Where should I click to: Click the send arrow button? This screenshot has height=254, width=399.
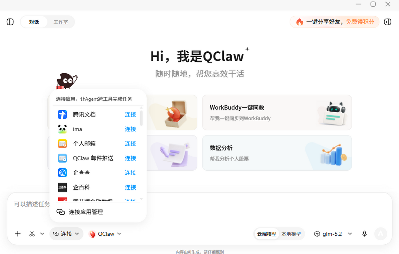click(x=381, y=234)
